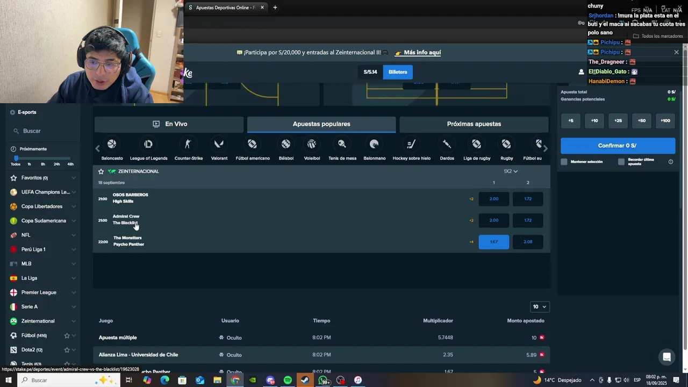The height and width of the screenshot is (387, 688).
Task: Select the 8h time filter option
Action: (43, 164)
